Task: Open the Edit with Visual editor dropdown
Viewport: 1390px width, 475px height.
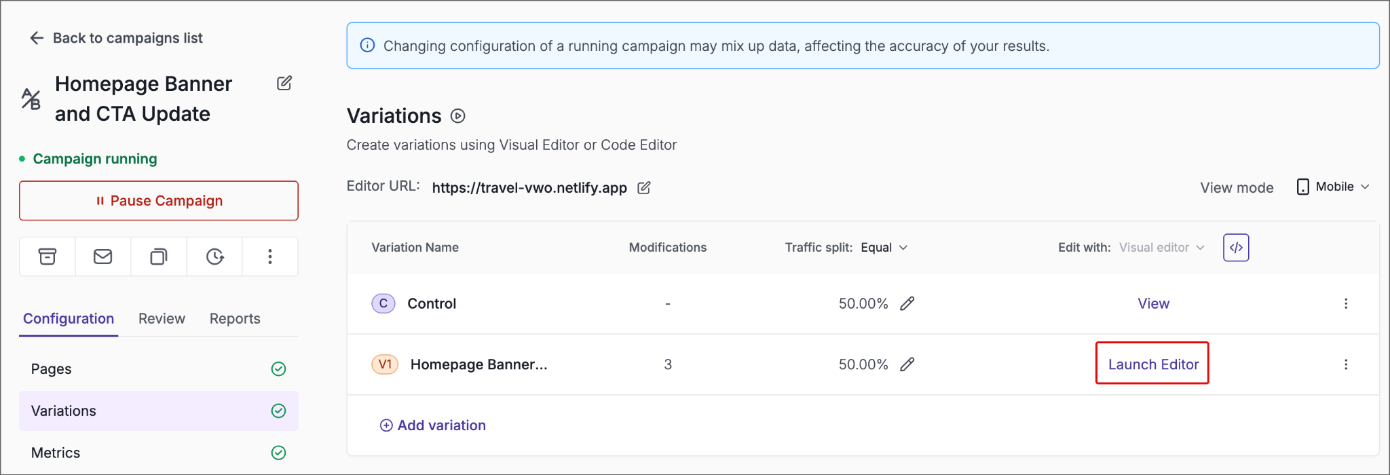Action: [x=1161, y=248]
